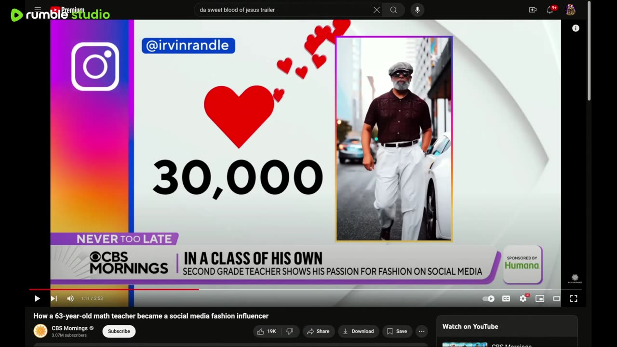Mute the video volume
Image resolution: width=617 pixels, height=347 pixels.
pyautogui.click(x=70, y=298)
